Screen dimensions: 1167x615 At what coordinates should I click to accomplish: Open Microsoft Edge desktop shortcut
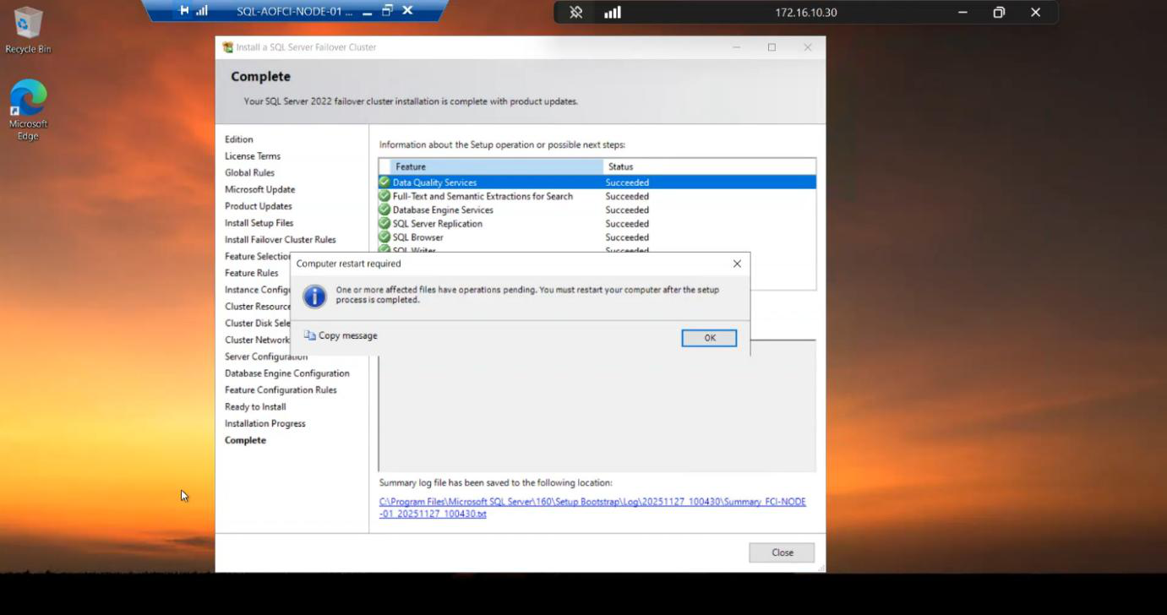coord(28,110)
